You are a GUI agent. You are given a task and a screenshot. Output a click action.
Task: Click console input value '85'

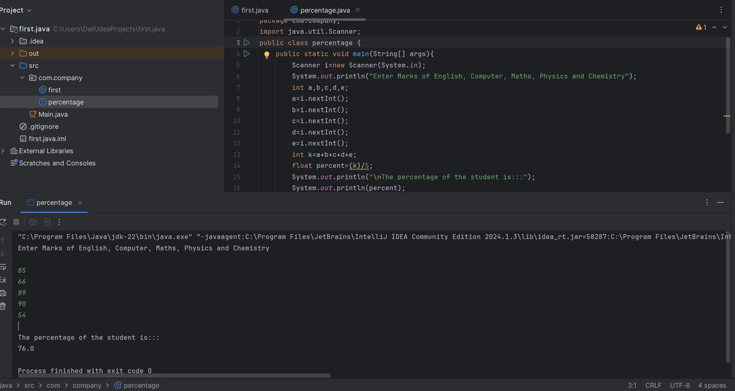click(21, 270)
